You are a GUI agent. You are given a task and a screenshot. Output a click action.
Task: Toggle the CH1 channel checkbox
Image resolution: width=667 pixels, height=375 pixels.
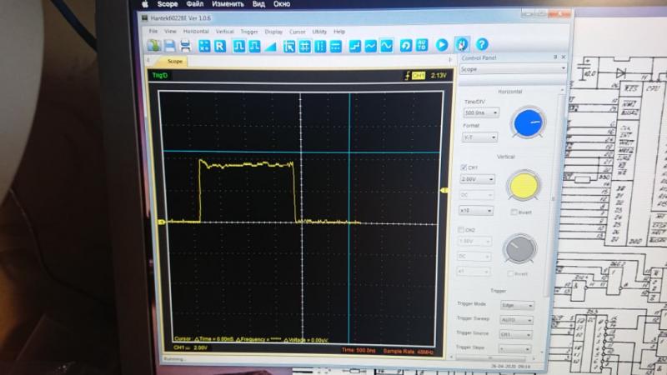(x=464, y=167)
